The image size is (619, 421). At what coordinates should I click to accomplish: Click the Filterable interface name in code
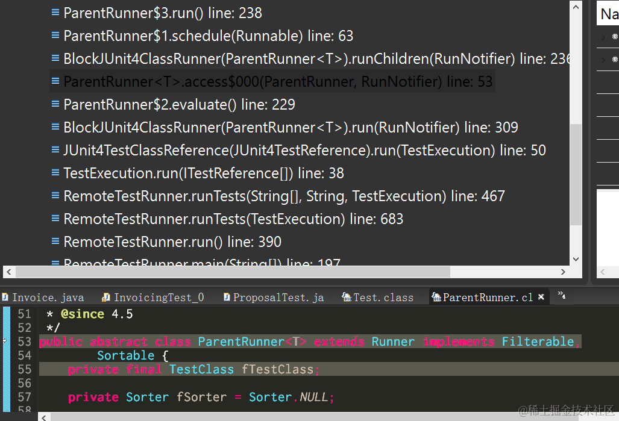click(538, 341)
